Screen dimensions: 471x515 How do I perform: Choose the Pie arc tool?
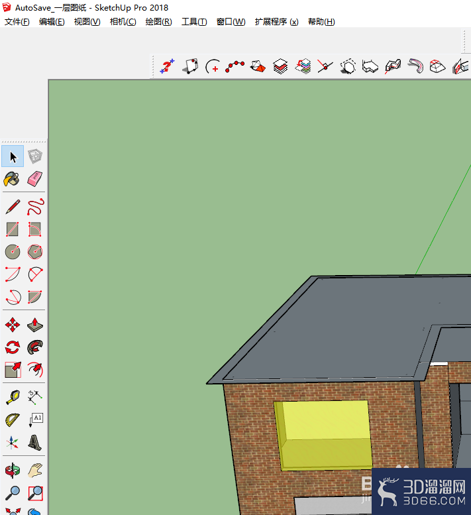tap(35, 297)
